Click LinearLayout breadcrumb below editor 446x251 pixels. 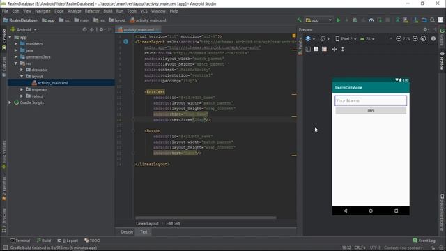point(147,223)
